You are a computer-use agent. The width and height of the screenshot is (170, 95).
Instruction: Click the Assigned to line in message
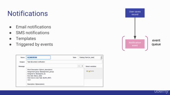(x=36, y=74)
